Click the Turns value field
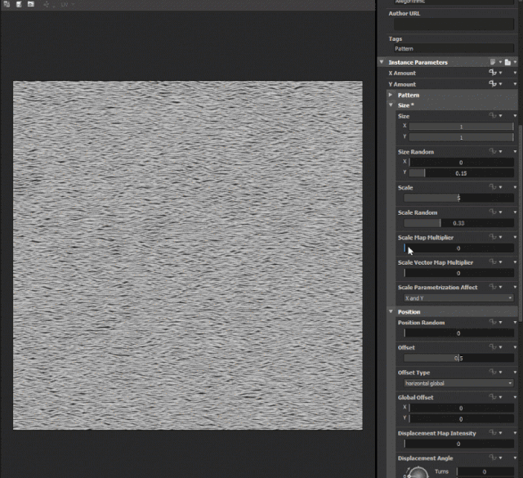523x478 pixels. click(485, 471)
